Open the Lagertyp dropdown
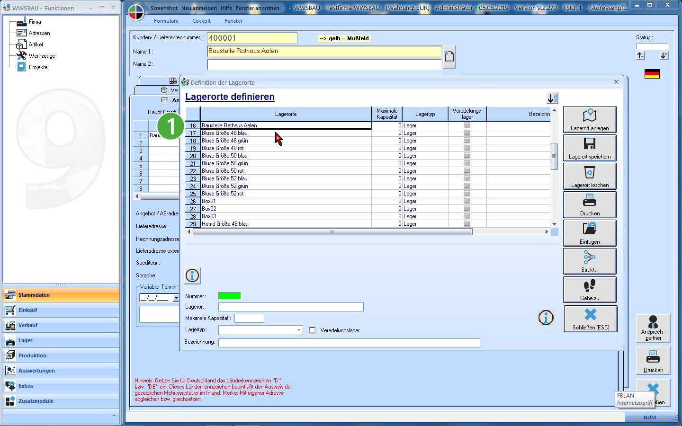682x426 pixels. [x=299, y=330]
